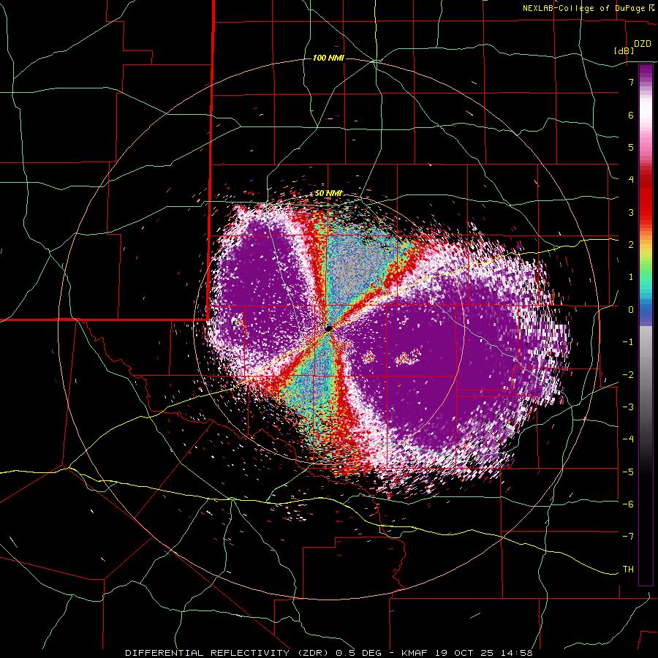Click the -7 value on the dB scale
This screenshot has height=658, width=658.
[x=628, y=537]
